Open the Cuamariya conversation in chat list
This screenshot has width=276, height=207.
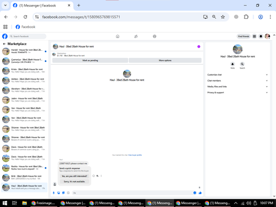pos(24,61)
